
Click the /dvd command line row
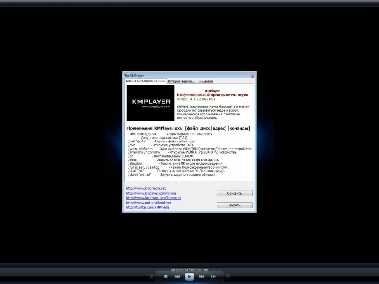tap(161, 145)
